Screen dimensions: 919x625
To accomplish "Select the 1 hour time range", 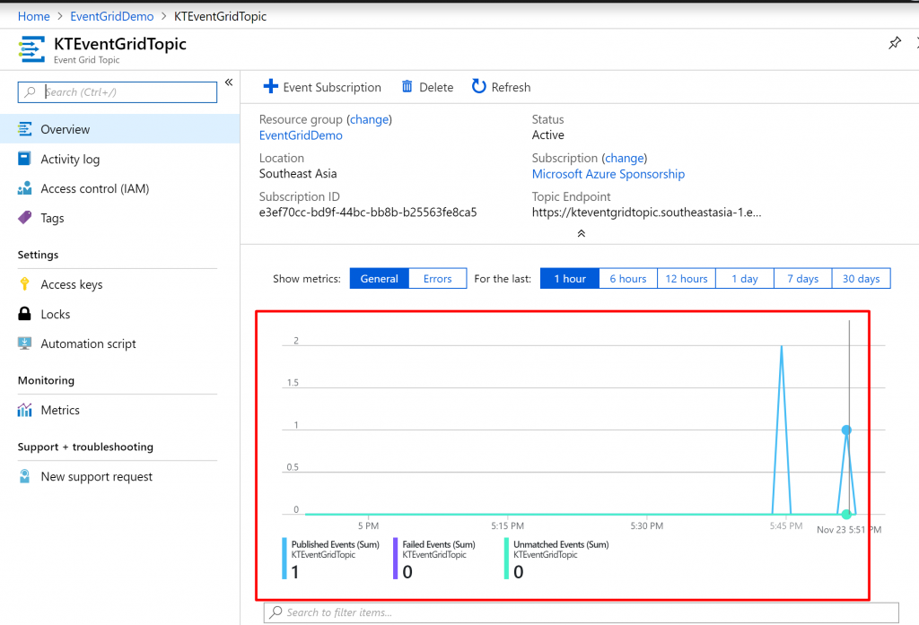I will click(570, 278).
